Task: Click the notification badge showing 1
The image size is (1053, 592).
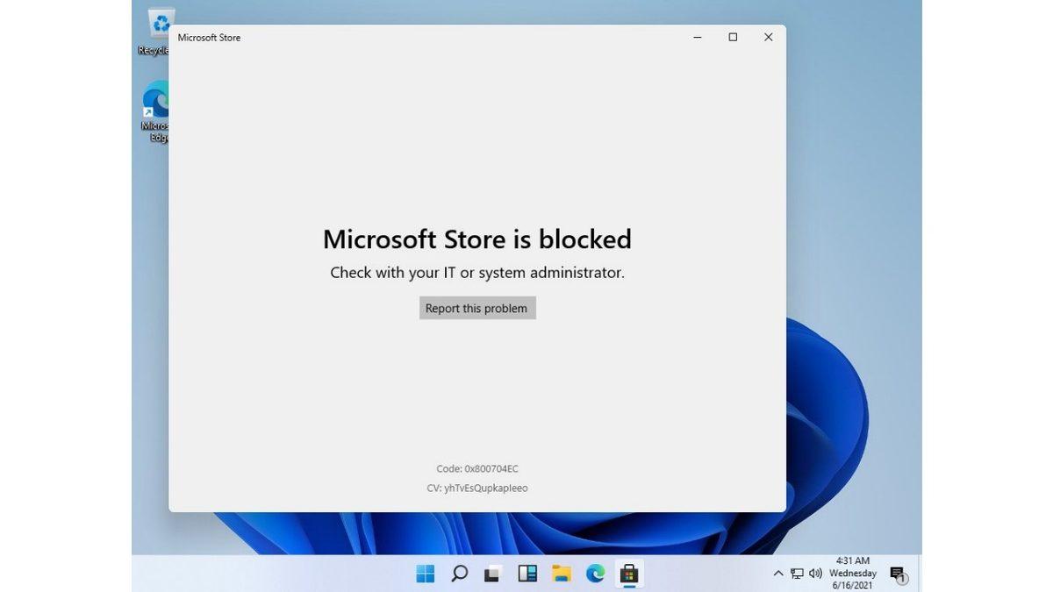Action: coord(904,578)
